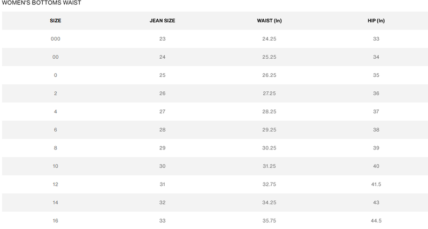Click the hip value 44.5
The width and height of the screenshot is (428, 229).
(x=376, y=220)
